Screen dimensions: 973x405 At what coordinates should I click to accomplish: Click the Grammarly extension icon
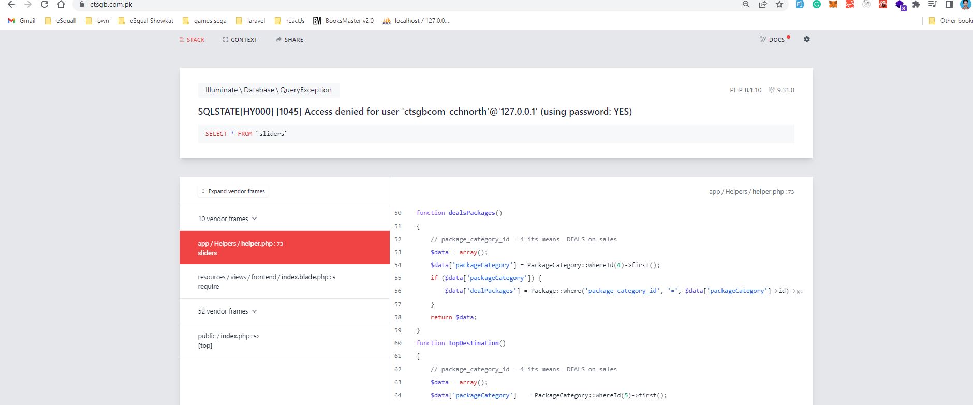[817, 4]
